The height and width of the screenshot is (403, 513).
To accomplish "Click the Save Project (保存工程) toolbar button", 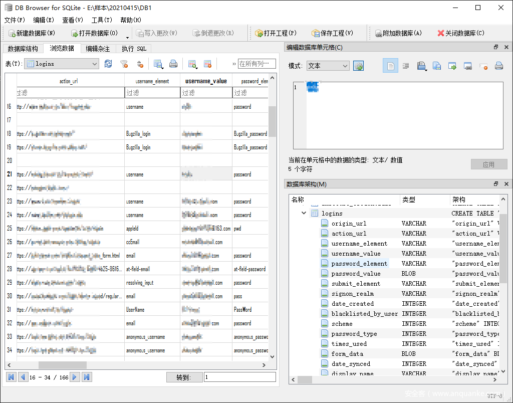I will 333,33.
